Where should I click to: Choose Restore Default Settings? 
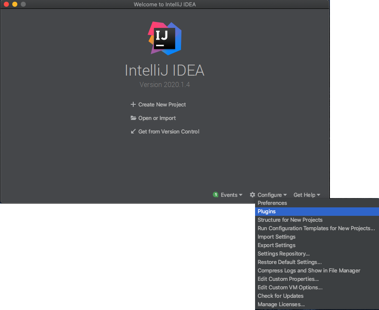pos(317,262)
